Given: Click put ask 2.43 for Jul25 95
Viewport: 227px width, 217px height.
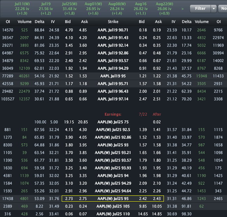Looking at the screenshot, I should (157, 199).
